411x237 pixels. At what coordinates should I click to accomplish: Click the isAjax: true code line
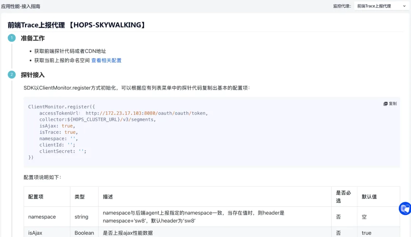[x=57, y=126]
